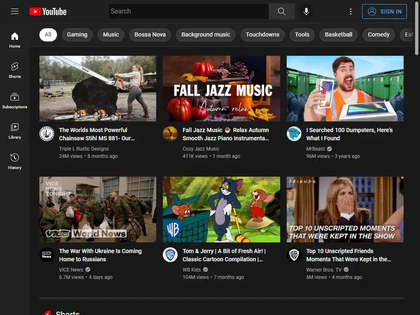Open title 'Tom & Jerry | A Bit of Fresh Air'

tap(224, 255)
